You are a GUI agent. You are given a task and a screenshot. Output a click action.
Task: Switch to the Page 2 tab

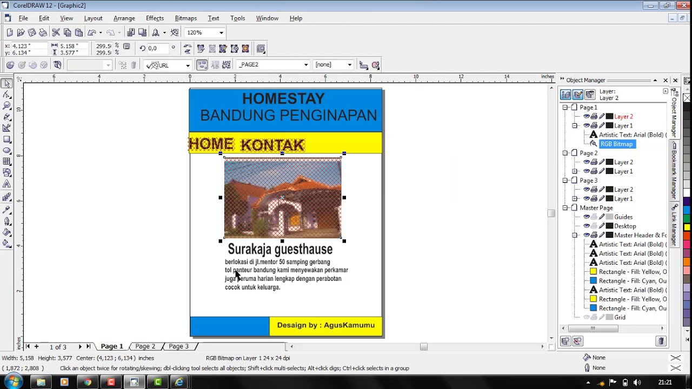click(145, 346)
